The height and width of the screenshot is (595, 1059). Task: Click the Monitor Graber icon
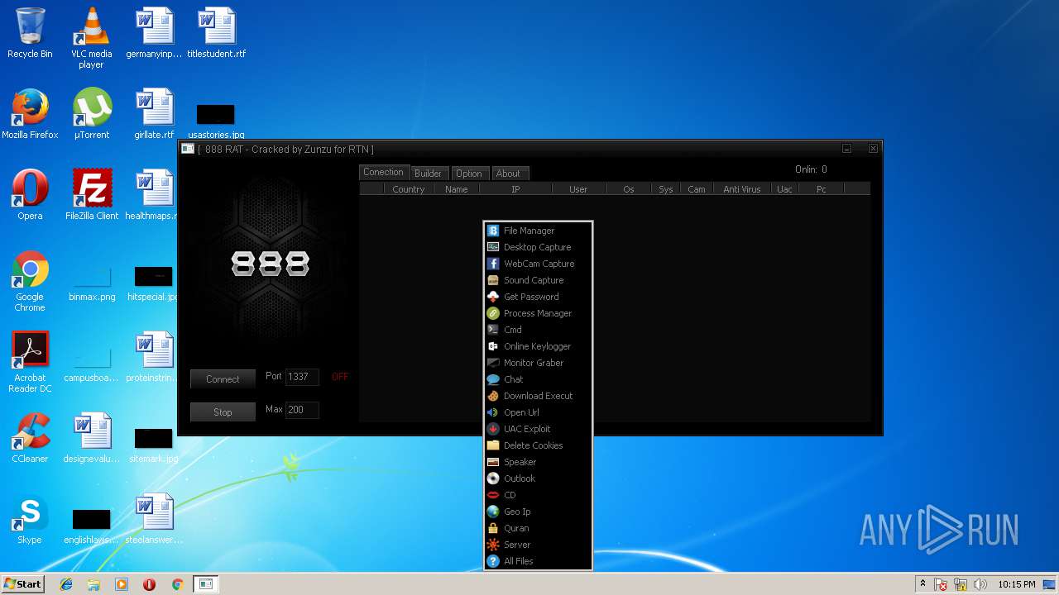493,363
